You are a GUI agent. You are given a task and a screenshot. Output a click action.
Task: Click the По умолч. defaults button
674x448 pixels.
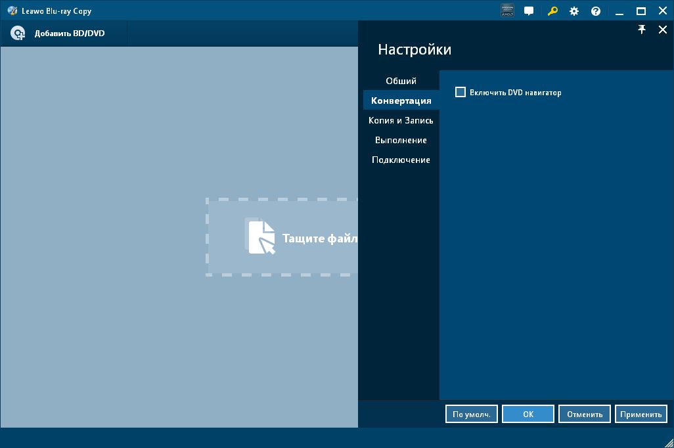pos(472,414)
